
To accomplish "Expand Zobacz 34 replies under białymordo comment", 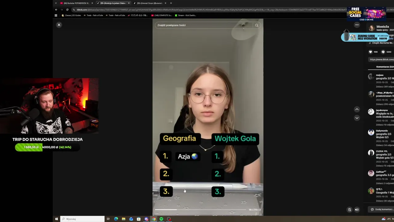I will pos(384,145).
